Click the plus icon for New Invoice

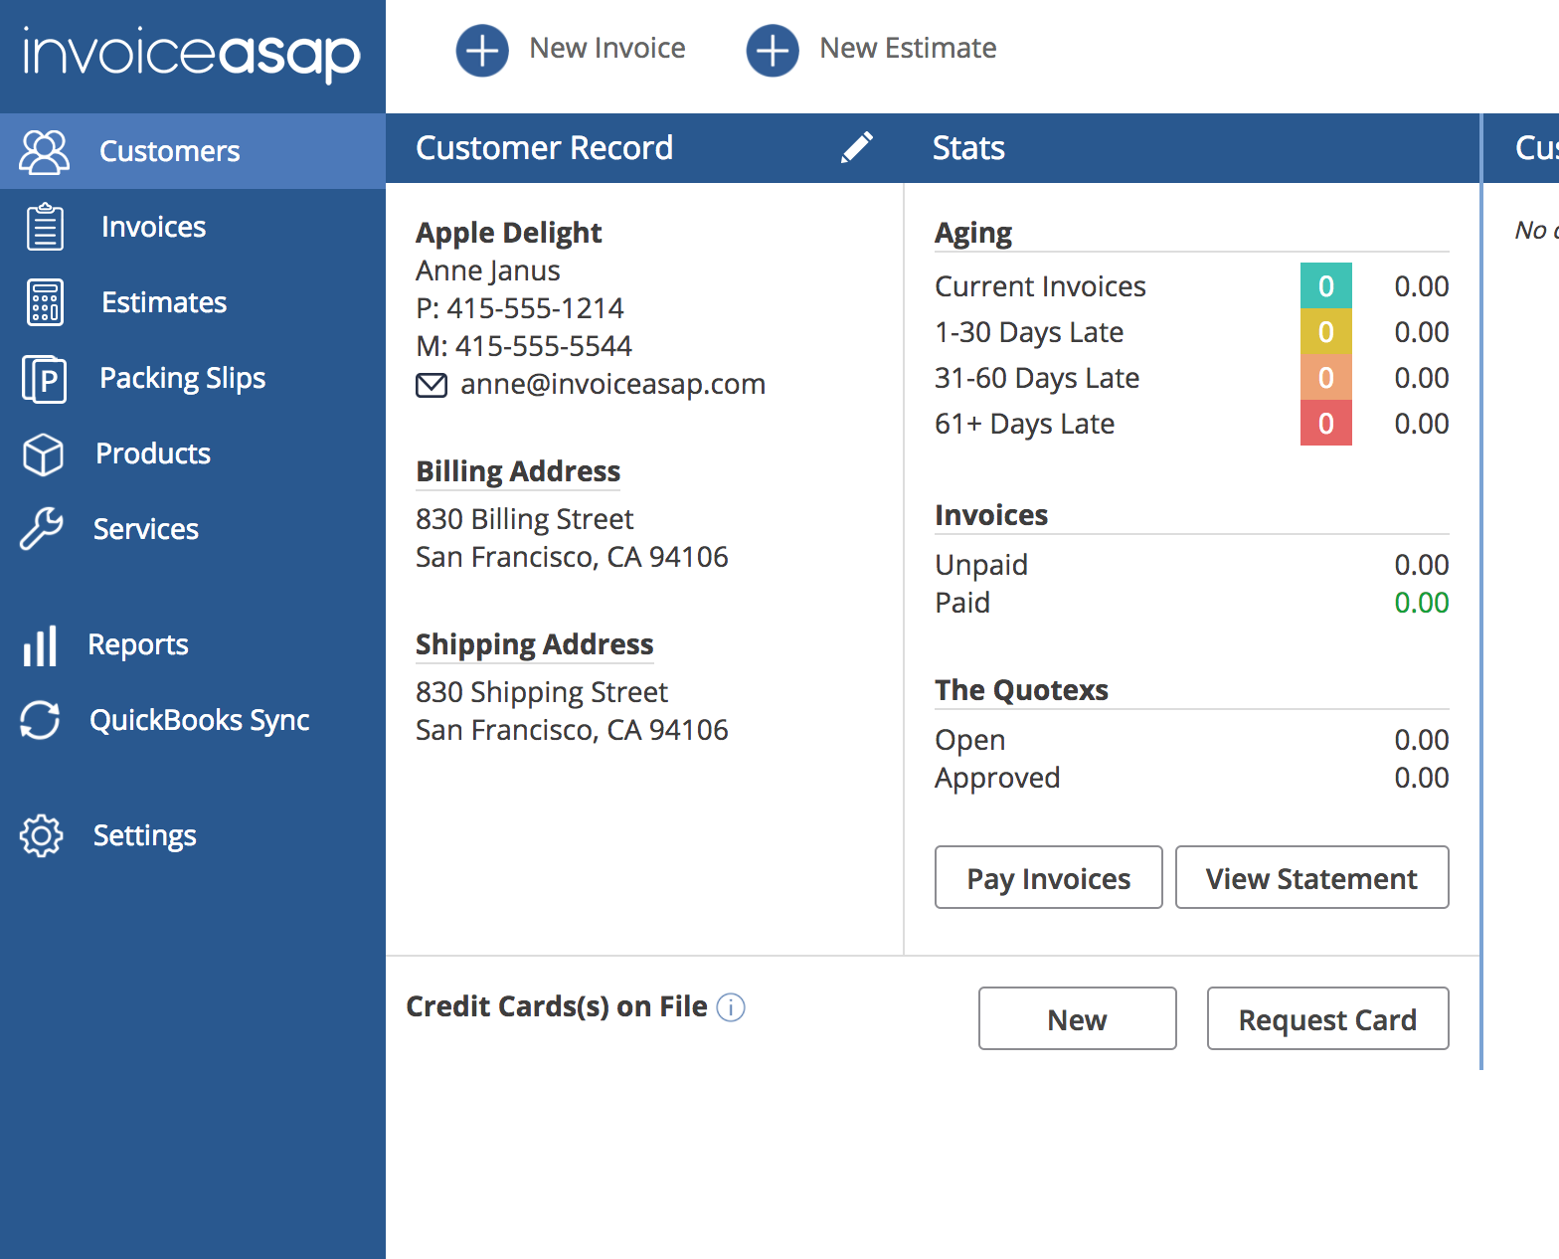[482, 50]
